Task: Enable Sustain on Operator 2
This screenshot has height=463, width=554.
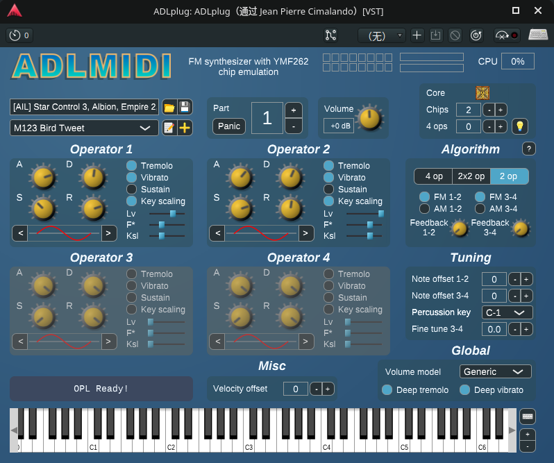Action: (x=328, y=190)
